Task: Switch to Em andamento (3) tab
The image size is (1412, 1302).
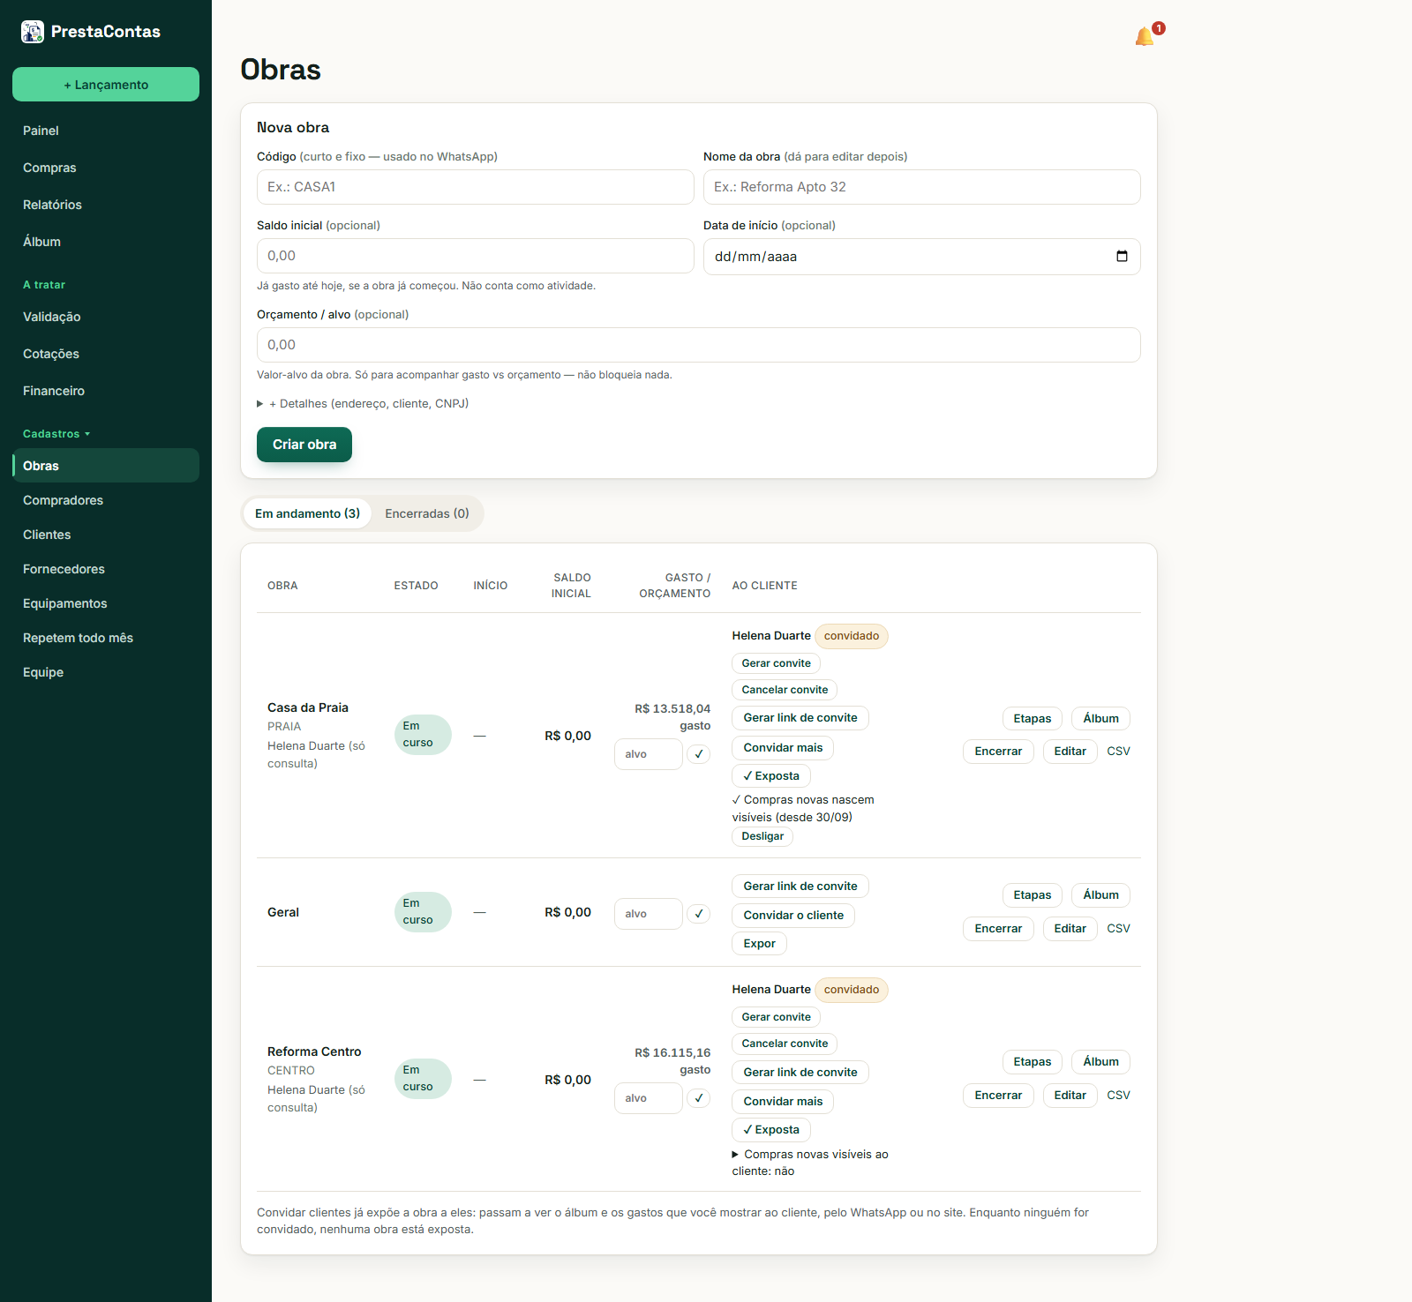Action: (x=307, y=513)
